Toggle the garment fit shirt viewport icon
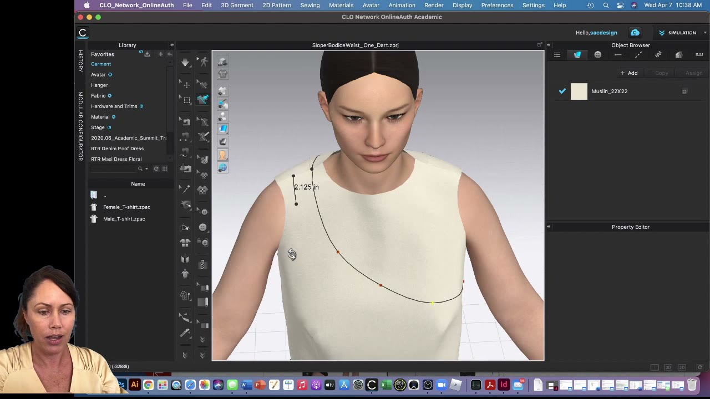Viewport: 710px width, 399px height. [222, 74]
